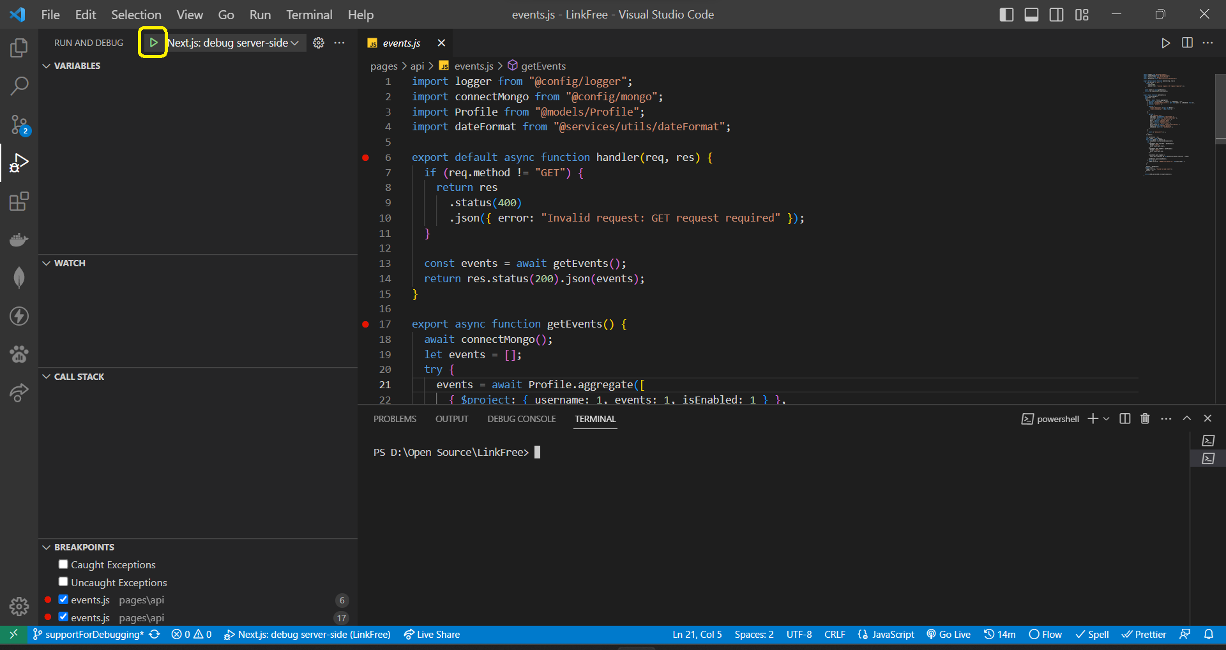This screenshot has width=1226, height=650.
Task: Kill terminal with the trash icon
Action: (x=1145, y=419)
